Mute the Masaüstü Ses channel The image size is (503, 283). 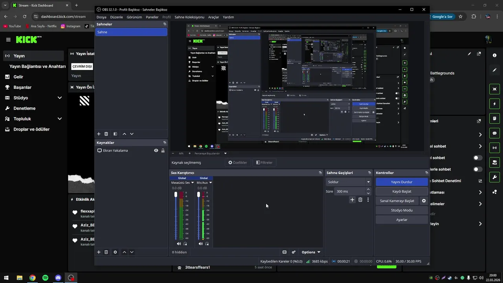(x=179, y=244)
